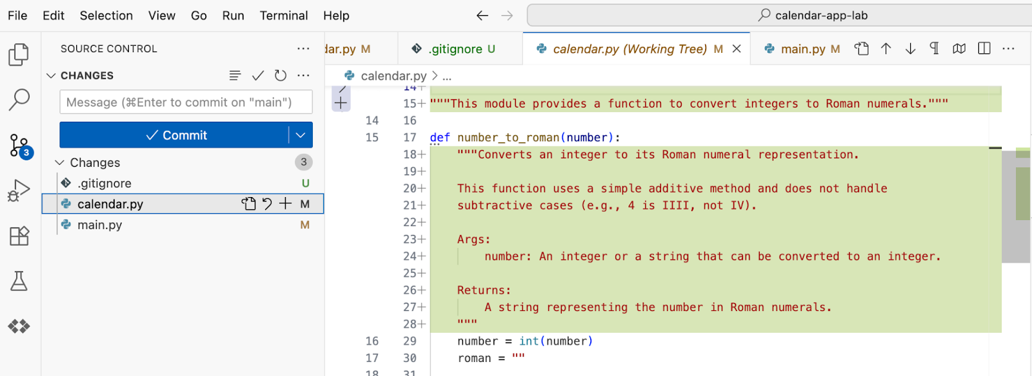Click Open File icon on calendar.py row

click(248, 204)
